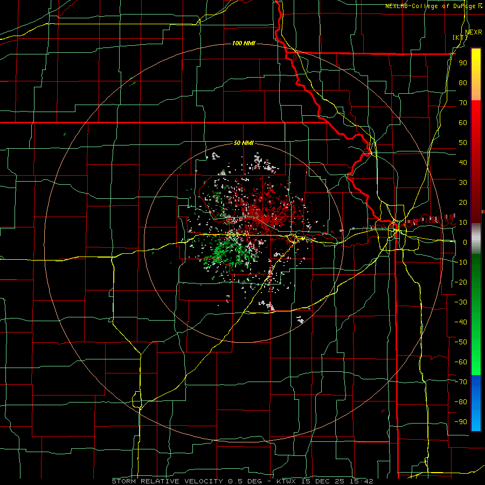Click the "-90" scale value
The height and width of the screenshot is (485, 485).
(461, 422)
